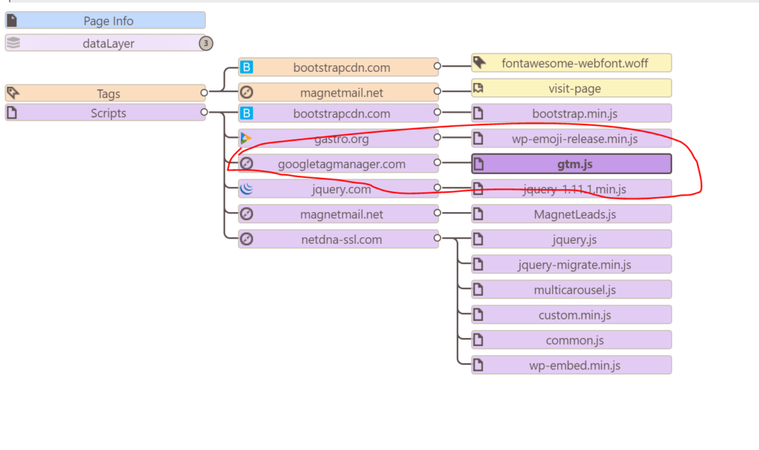The width and height of the screenshot is (759, 450).
Task: Click file icon of bootstrap.min.js
Action: click(478, 113)
